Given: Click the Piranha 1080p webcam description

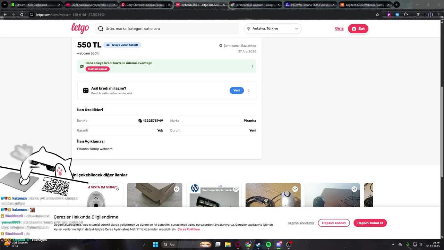Looking at the screenshot, I should click(x=95, y=149).
